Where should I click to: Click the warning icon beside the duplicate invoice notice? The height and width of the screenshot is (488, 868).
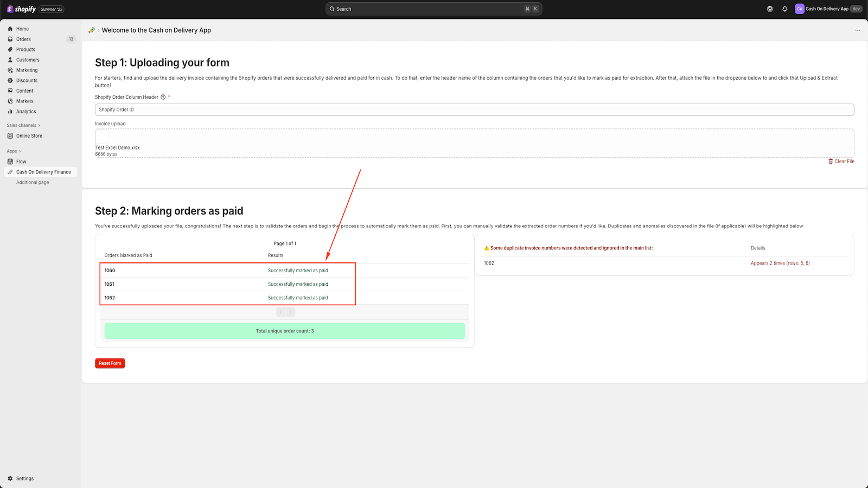(487, 248)
